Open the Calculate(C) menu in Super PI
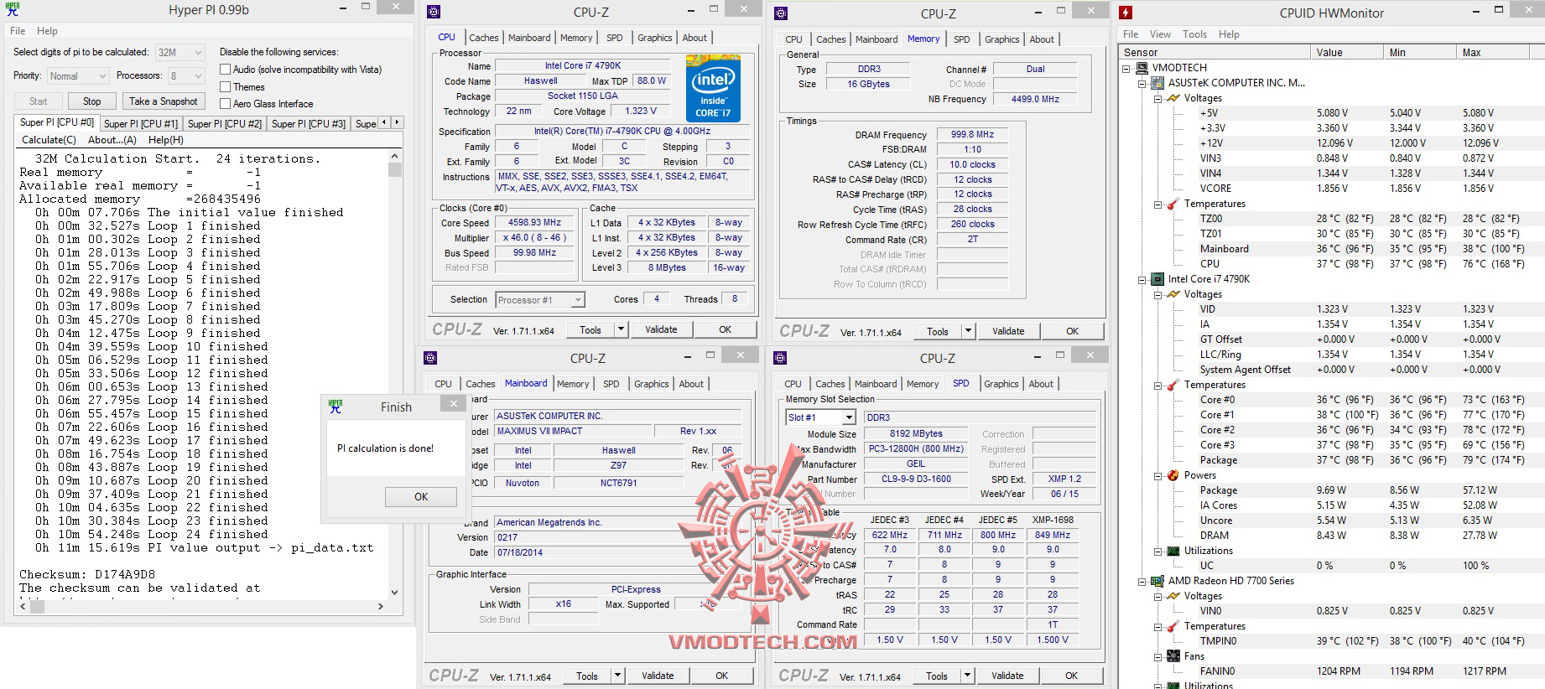Image resolution: width=1545 pixels, height=689 pixels. click(x=49, y=140)
